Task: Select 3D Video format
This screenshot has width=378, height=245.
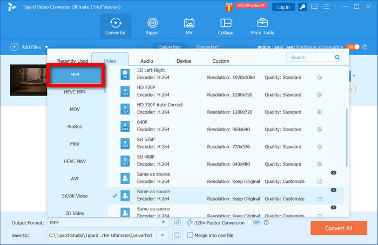Action: point(75,213)
